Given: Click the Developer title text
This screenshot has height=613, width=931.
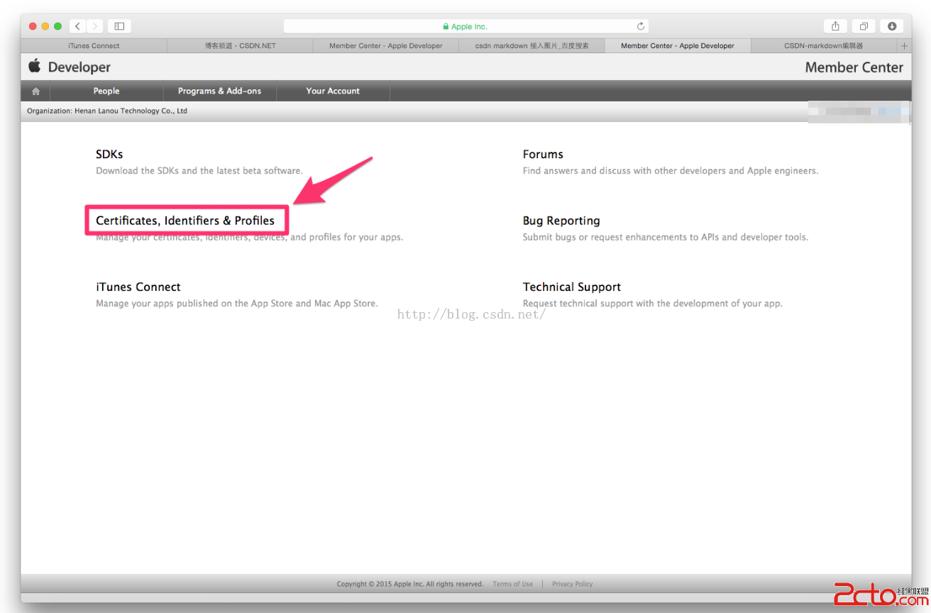Looking at the screenshot, I should (79, 67).
